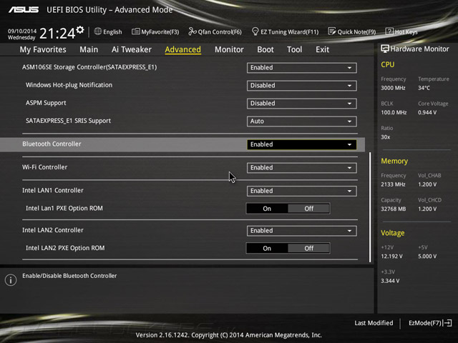Screen dimensions: 458x343
Task: Click the Enable/Disable Bluetooth Controller help text
Action: [69, 276]
